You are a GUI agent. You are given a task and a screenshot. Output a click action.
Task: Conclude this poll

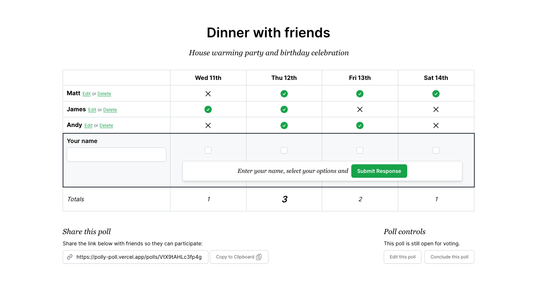click(449, 257)
